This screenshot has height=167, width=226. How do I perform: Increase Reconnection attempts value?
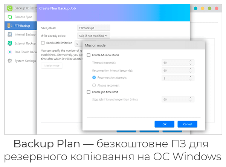pyautogui.click(x=190, y=77)
